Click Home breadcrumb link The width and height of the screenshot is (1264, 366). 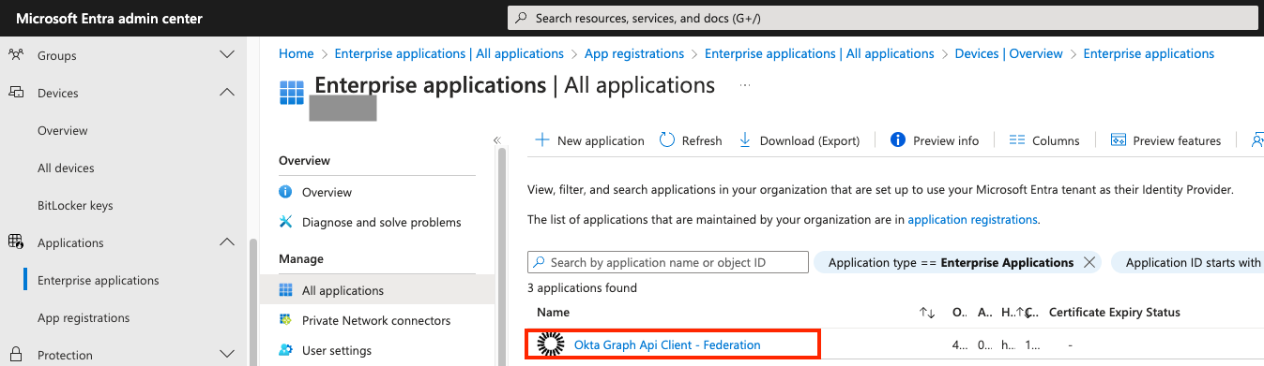click(297, 53)
